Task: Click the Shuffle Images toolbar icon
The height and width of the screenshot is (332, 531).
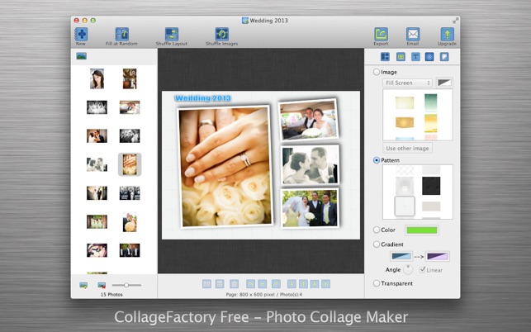Action: [x=222, y=35]
